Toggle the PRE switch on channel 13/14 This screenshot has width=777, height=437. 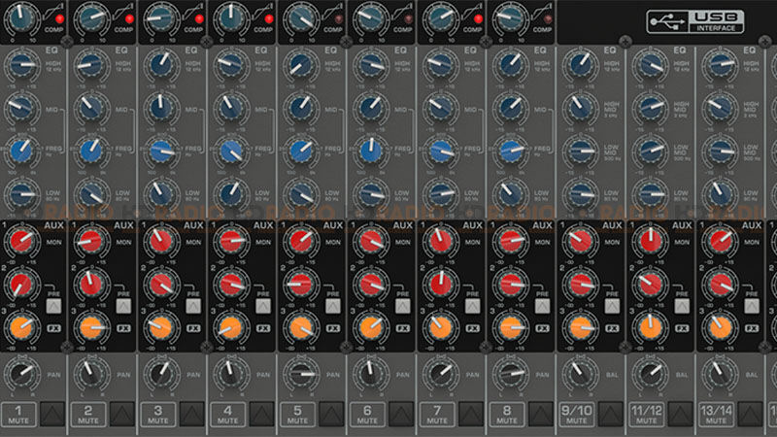[x=752, y=306]
